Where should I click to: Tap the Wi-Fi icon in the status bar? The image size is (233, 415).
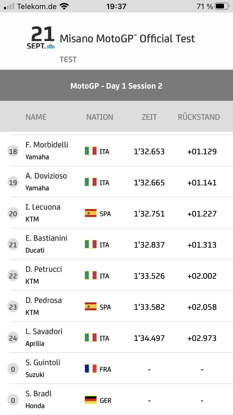click(x=64, y=6)
